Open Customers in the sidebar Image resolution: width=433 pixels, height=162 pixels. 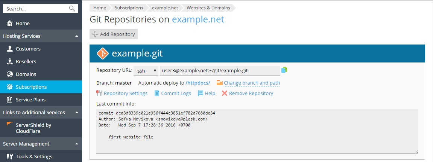(28, 49)
